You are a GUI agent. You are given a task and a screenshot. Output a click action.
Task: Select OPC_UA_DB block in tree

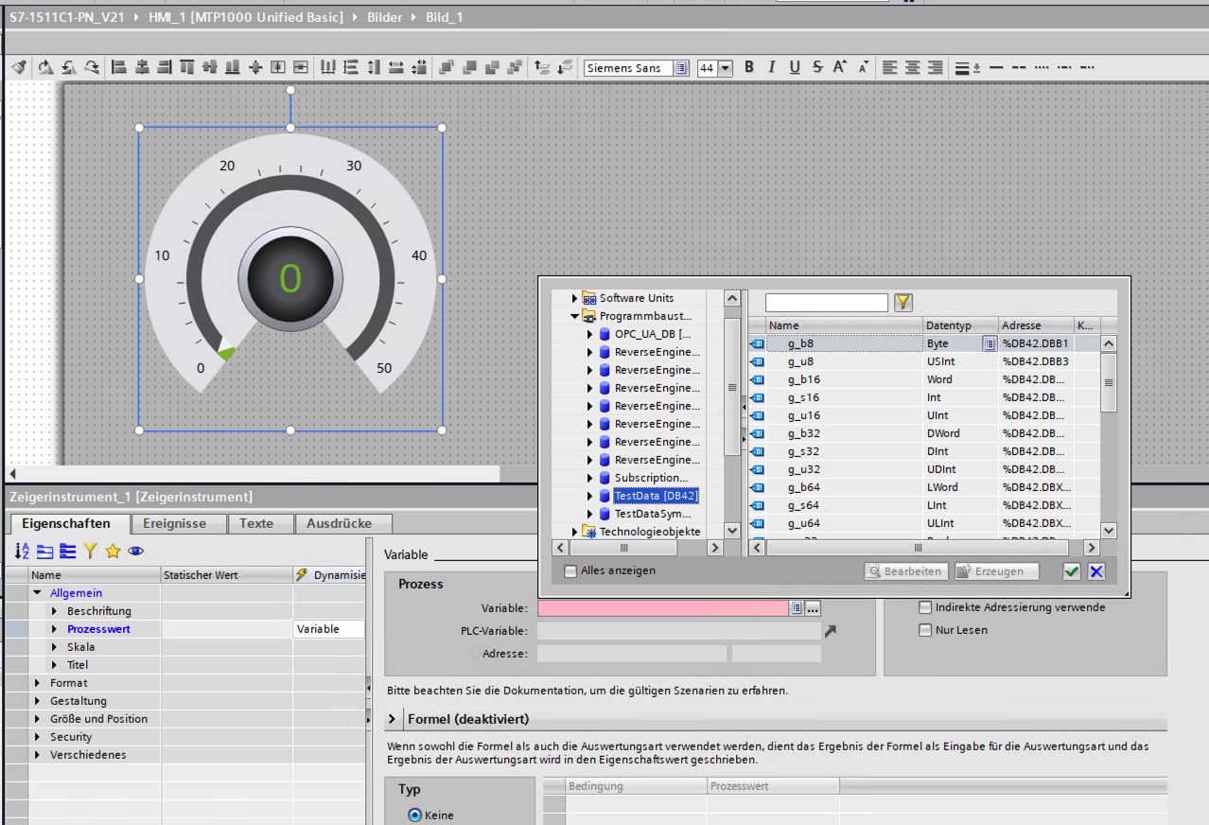click(653, 334)
